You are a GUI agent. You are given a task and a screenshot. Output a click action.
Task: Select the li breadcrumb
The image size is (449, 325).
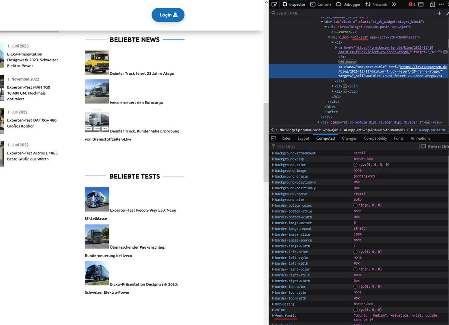pyautogui.click(x=412, y=130)
